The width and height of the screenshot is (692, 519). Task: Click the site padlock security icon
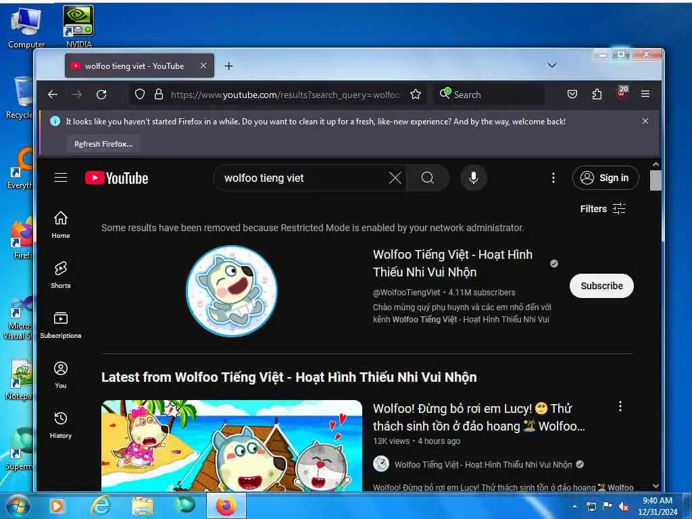point(158,95)
